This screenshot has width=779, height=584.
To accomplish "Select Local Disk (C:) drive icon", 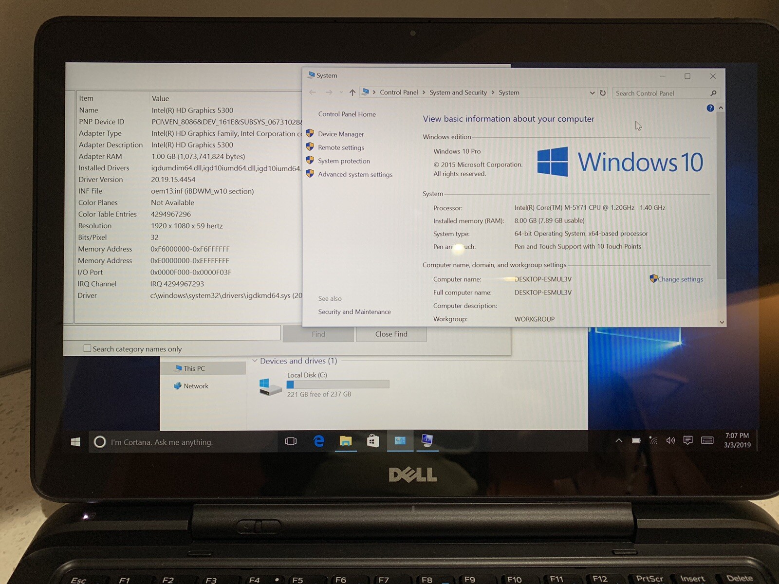I will click(270, 387).
